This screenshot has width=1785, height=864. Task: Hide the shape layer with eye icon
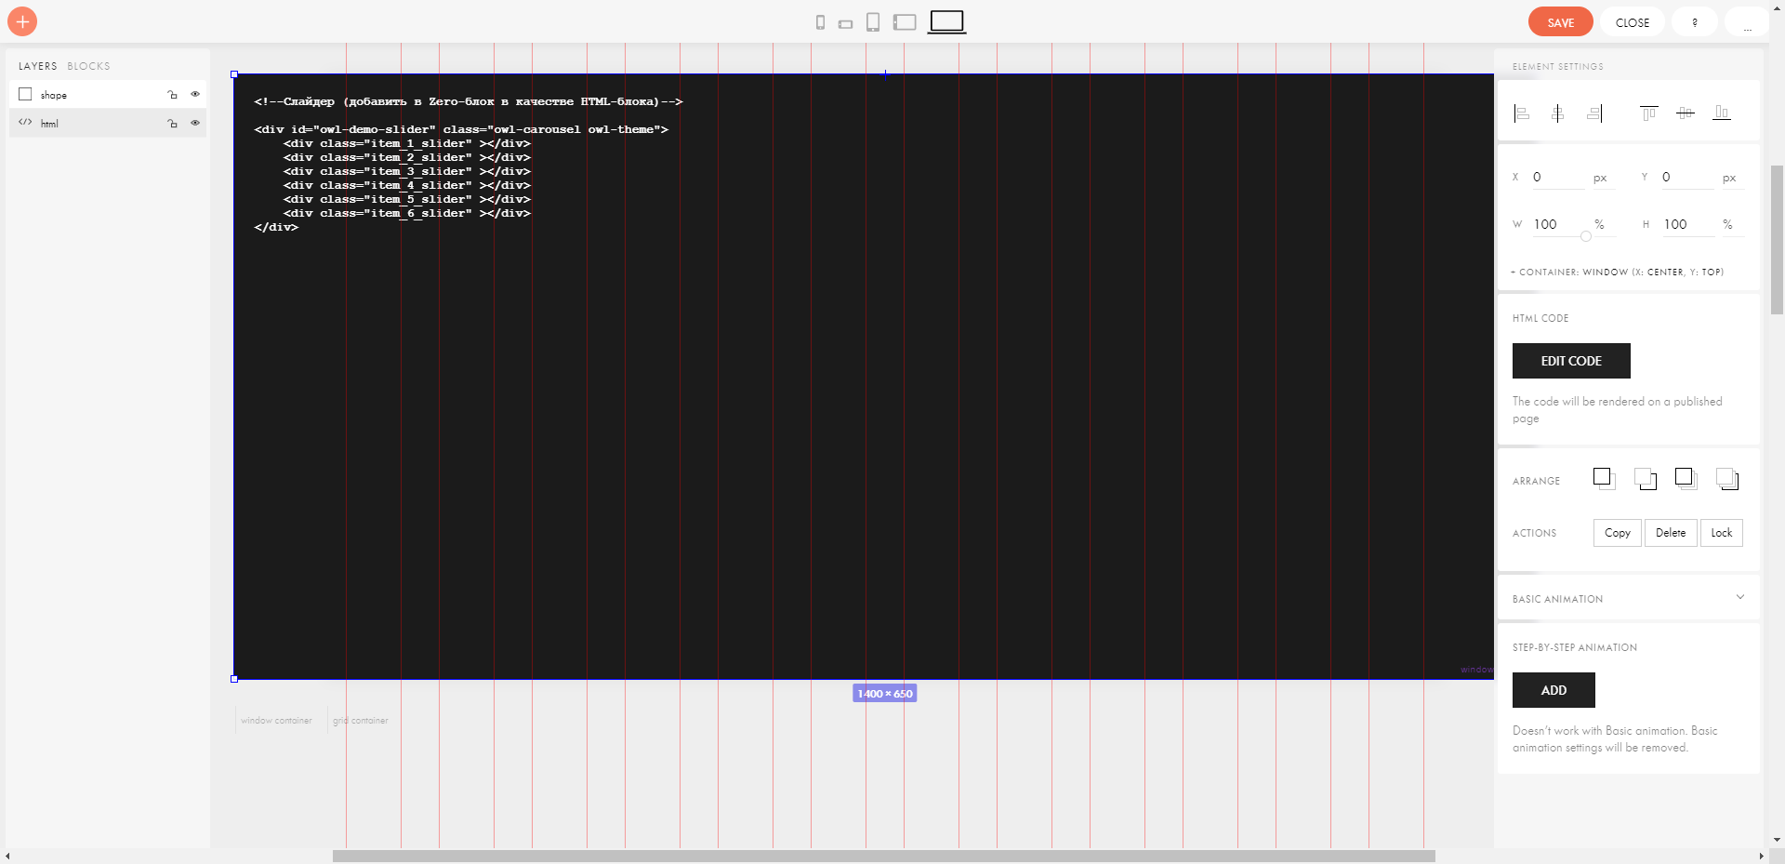click(195, 94)
